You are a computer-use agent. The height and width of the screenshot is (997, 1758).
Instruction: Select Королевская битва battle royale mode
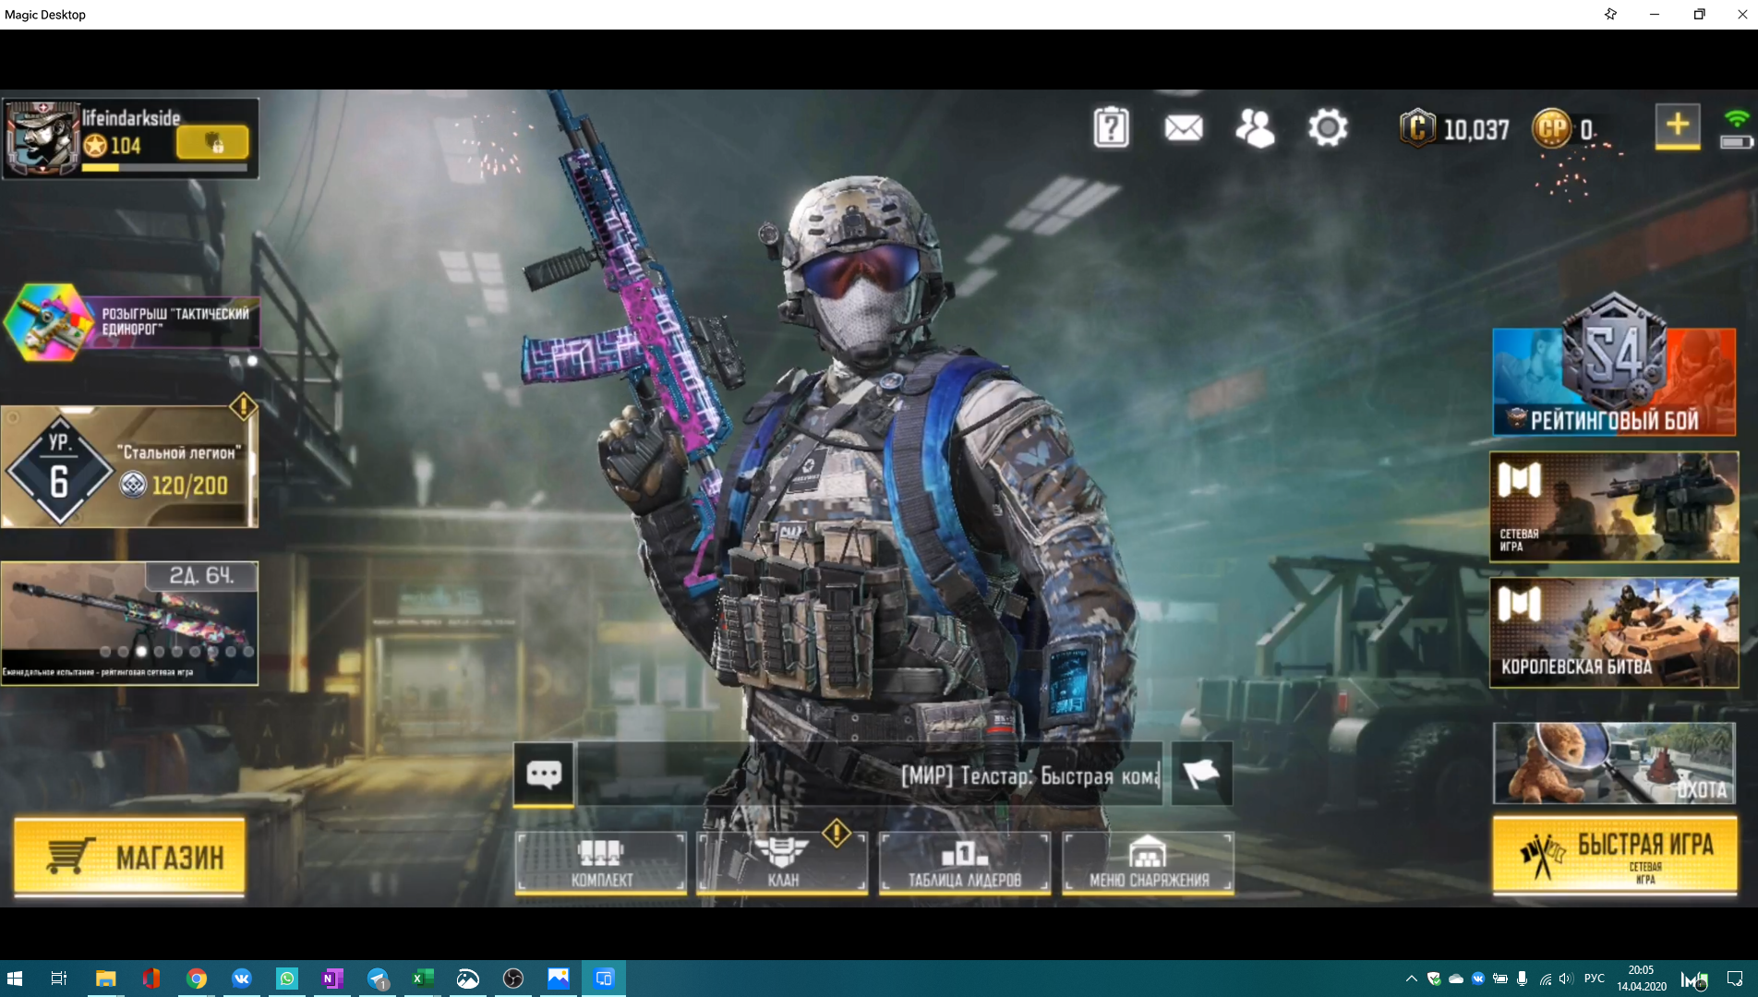point(1614,632)
